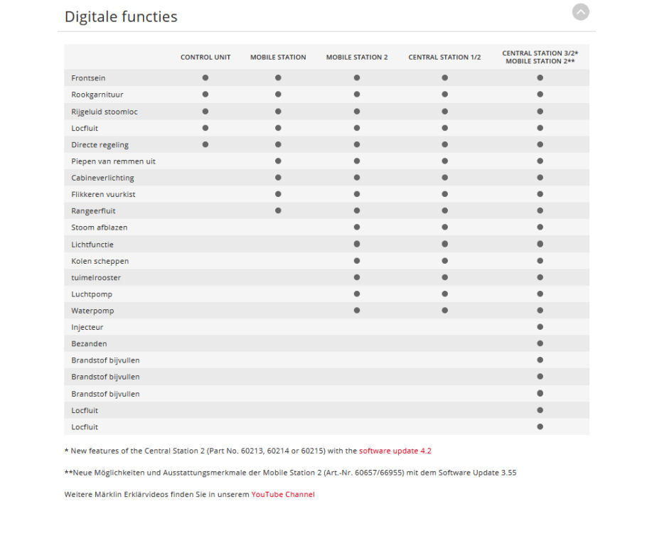Image resolution: width=647 pixels, height=536 pixels.
Task: Click Central Station 3/2 Mobile Station 2 header
Action: [540, 58]
